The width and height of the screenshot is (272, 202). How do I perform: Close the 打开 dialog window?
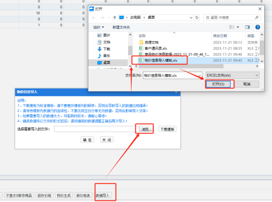pos(260,9)
